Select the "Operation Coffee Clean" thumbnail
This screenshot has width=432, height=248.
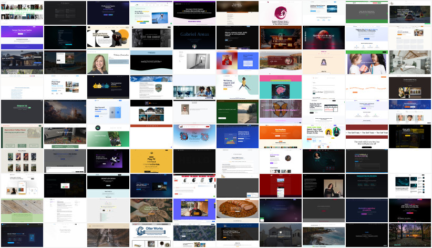click(x=22, y=137)
